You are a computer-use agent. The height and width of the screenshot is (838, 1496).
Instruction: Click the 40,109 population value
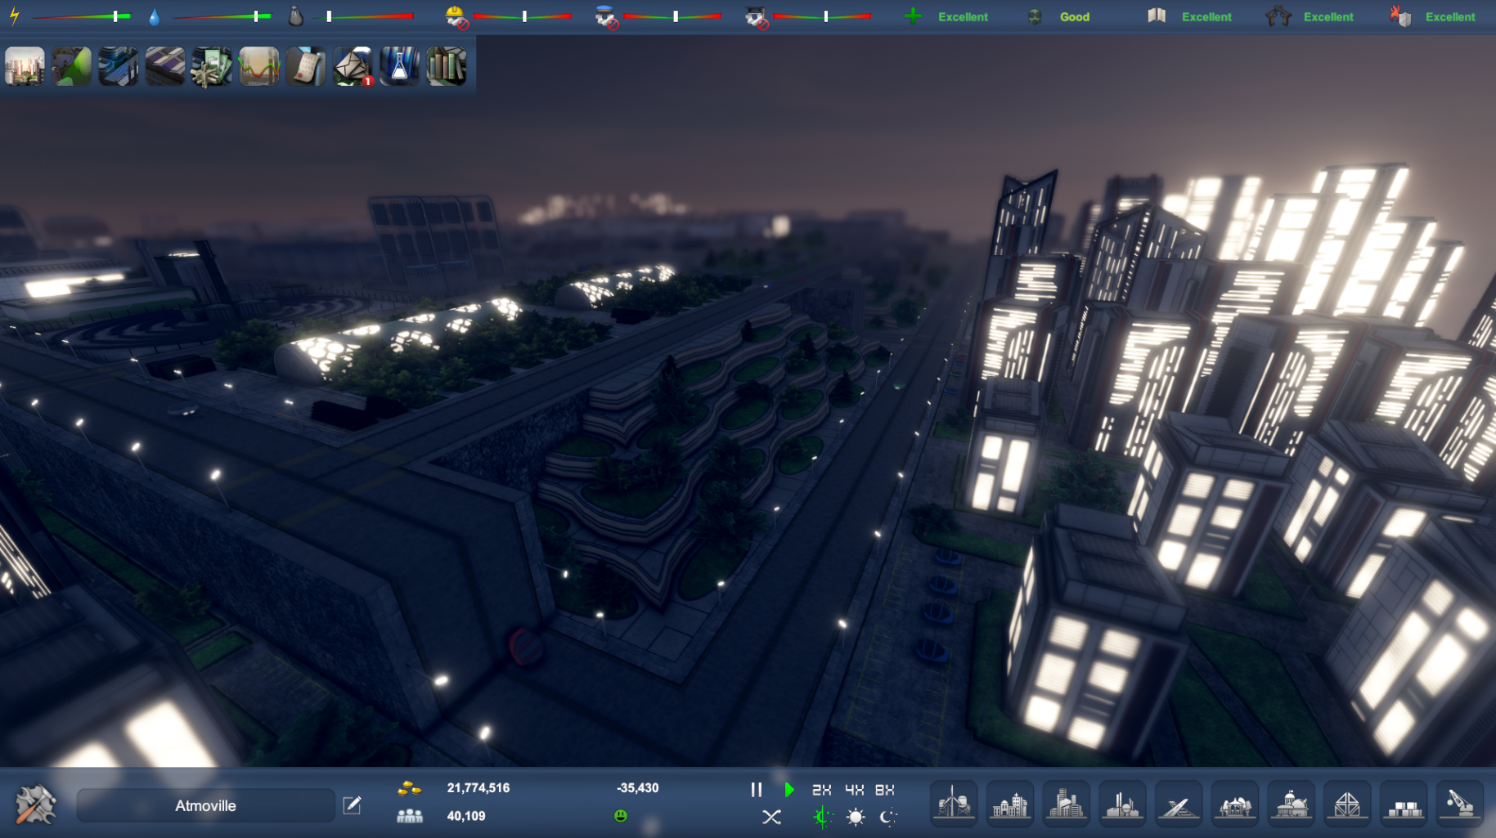466,816
